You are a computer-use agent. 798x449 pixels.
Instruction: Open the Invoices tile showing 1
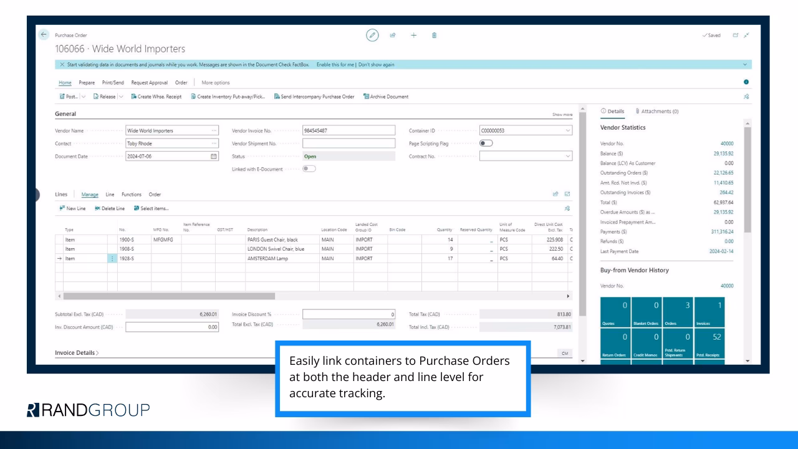click(709, 312)
